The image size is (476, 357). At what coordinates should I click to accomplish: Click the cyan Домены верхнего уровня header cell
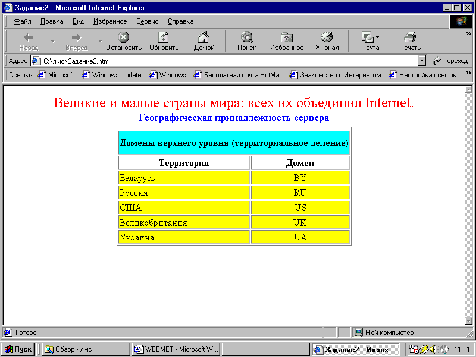(x=234, y=143)
